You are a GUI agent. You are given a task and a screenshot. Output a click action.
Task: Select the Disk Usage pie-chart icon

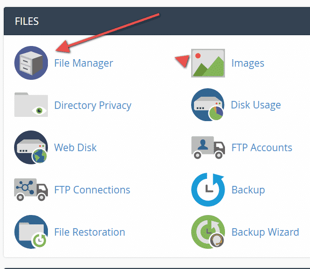208,105
